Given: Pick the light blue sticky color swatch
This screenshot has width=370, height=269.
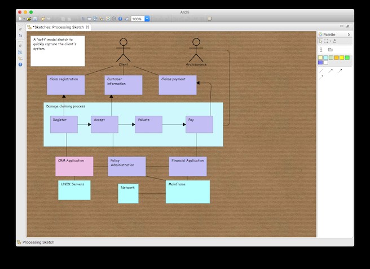Looking at the screenshot, I should click(325, 58).
